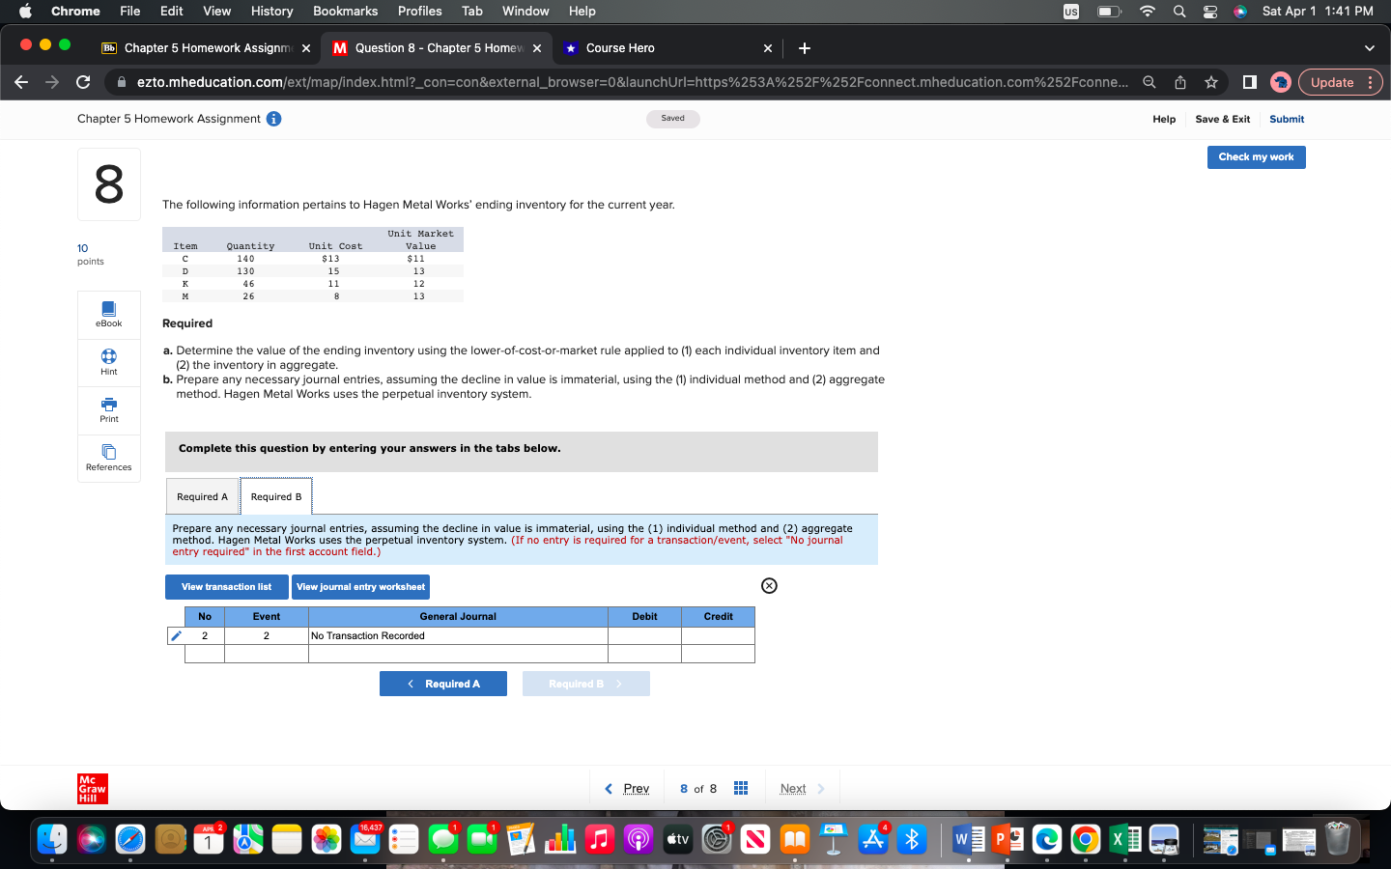Open Control Center in menu bar
The height and width of the screenshot is (869, 1391).
coord(1209,12)
